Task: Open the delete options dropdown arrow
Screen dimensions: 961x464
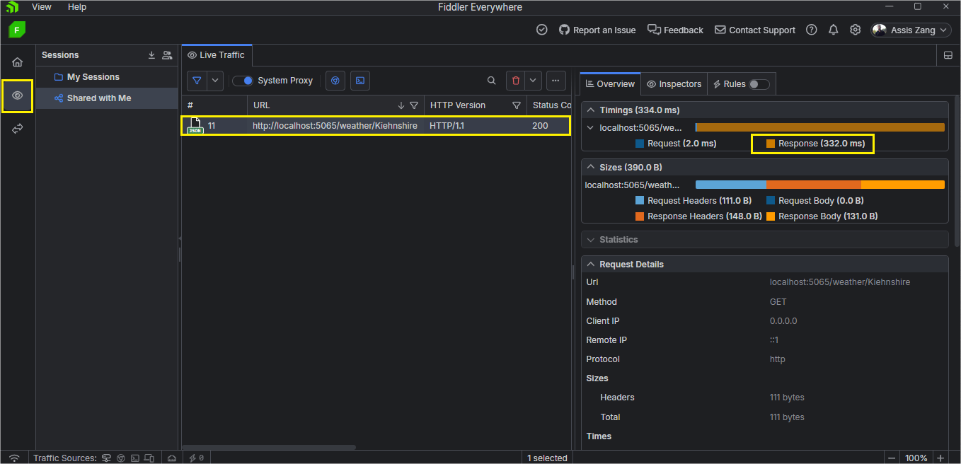Action: 534,81
